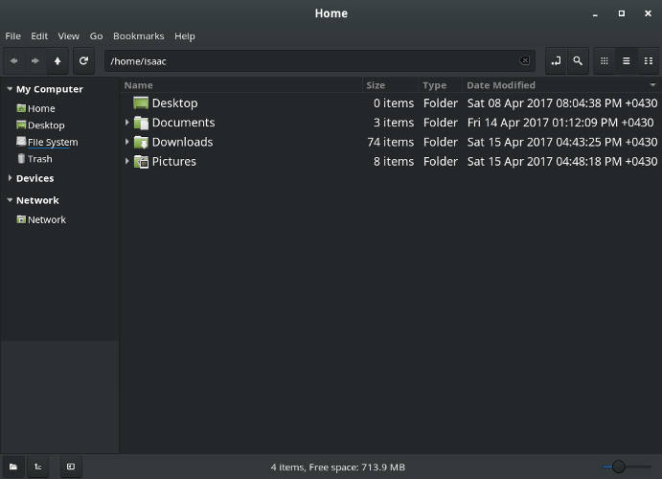Screen dimensions: 662x479
Task: Go up to the parent folder
Action: [57, 61]
